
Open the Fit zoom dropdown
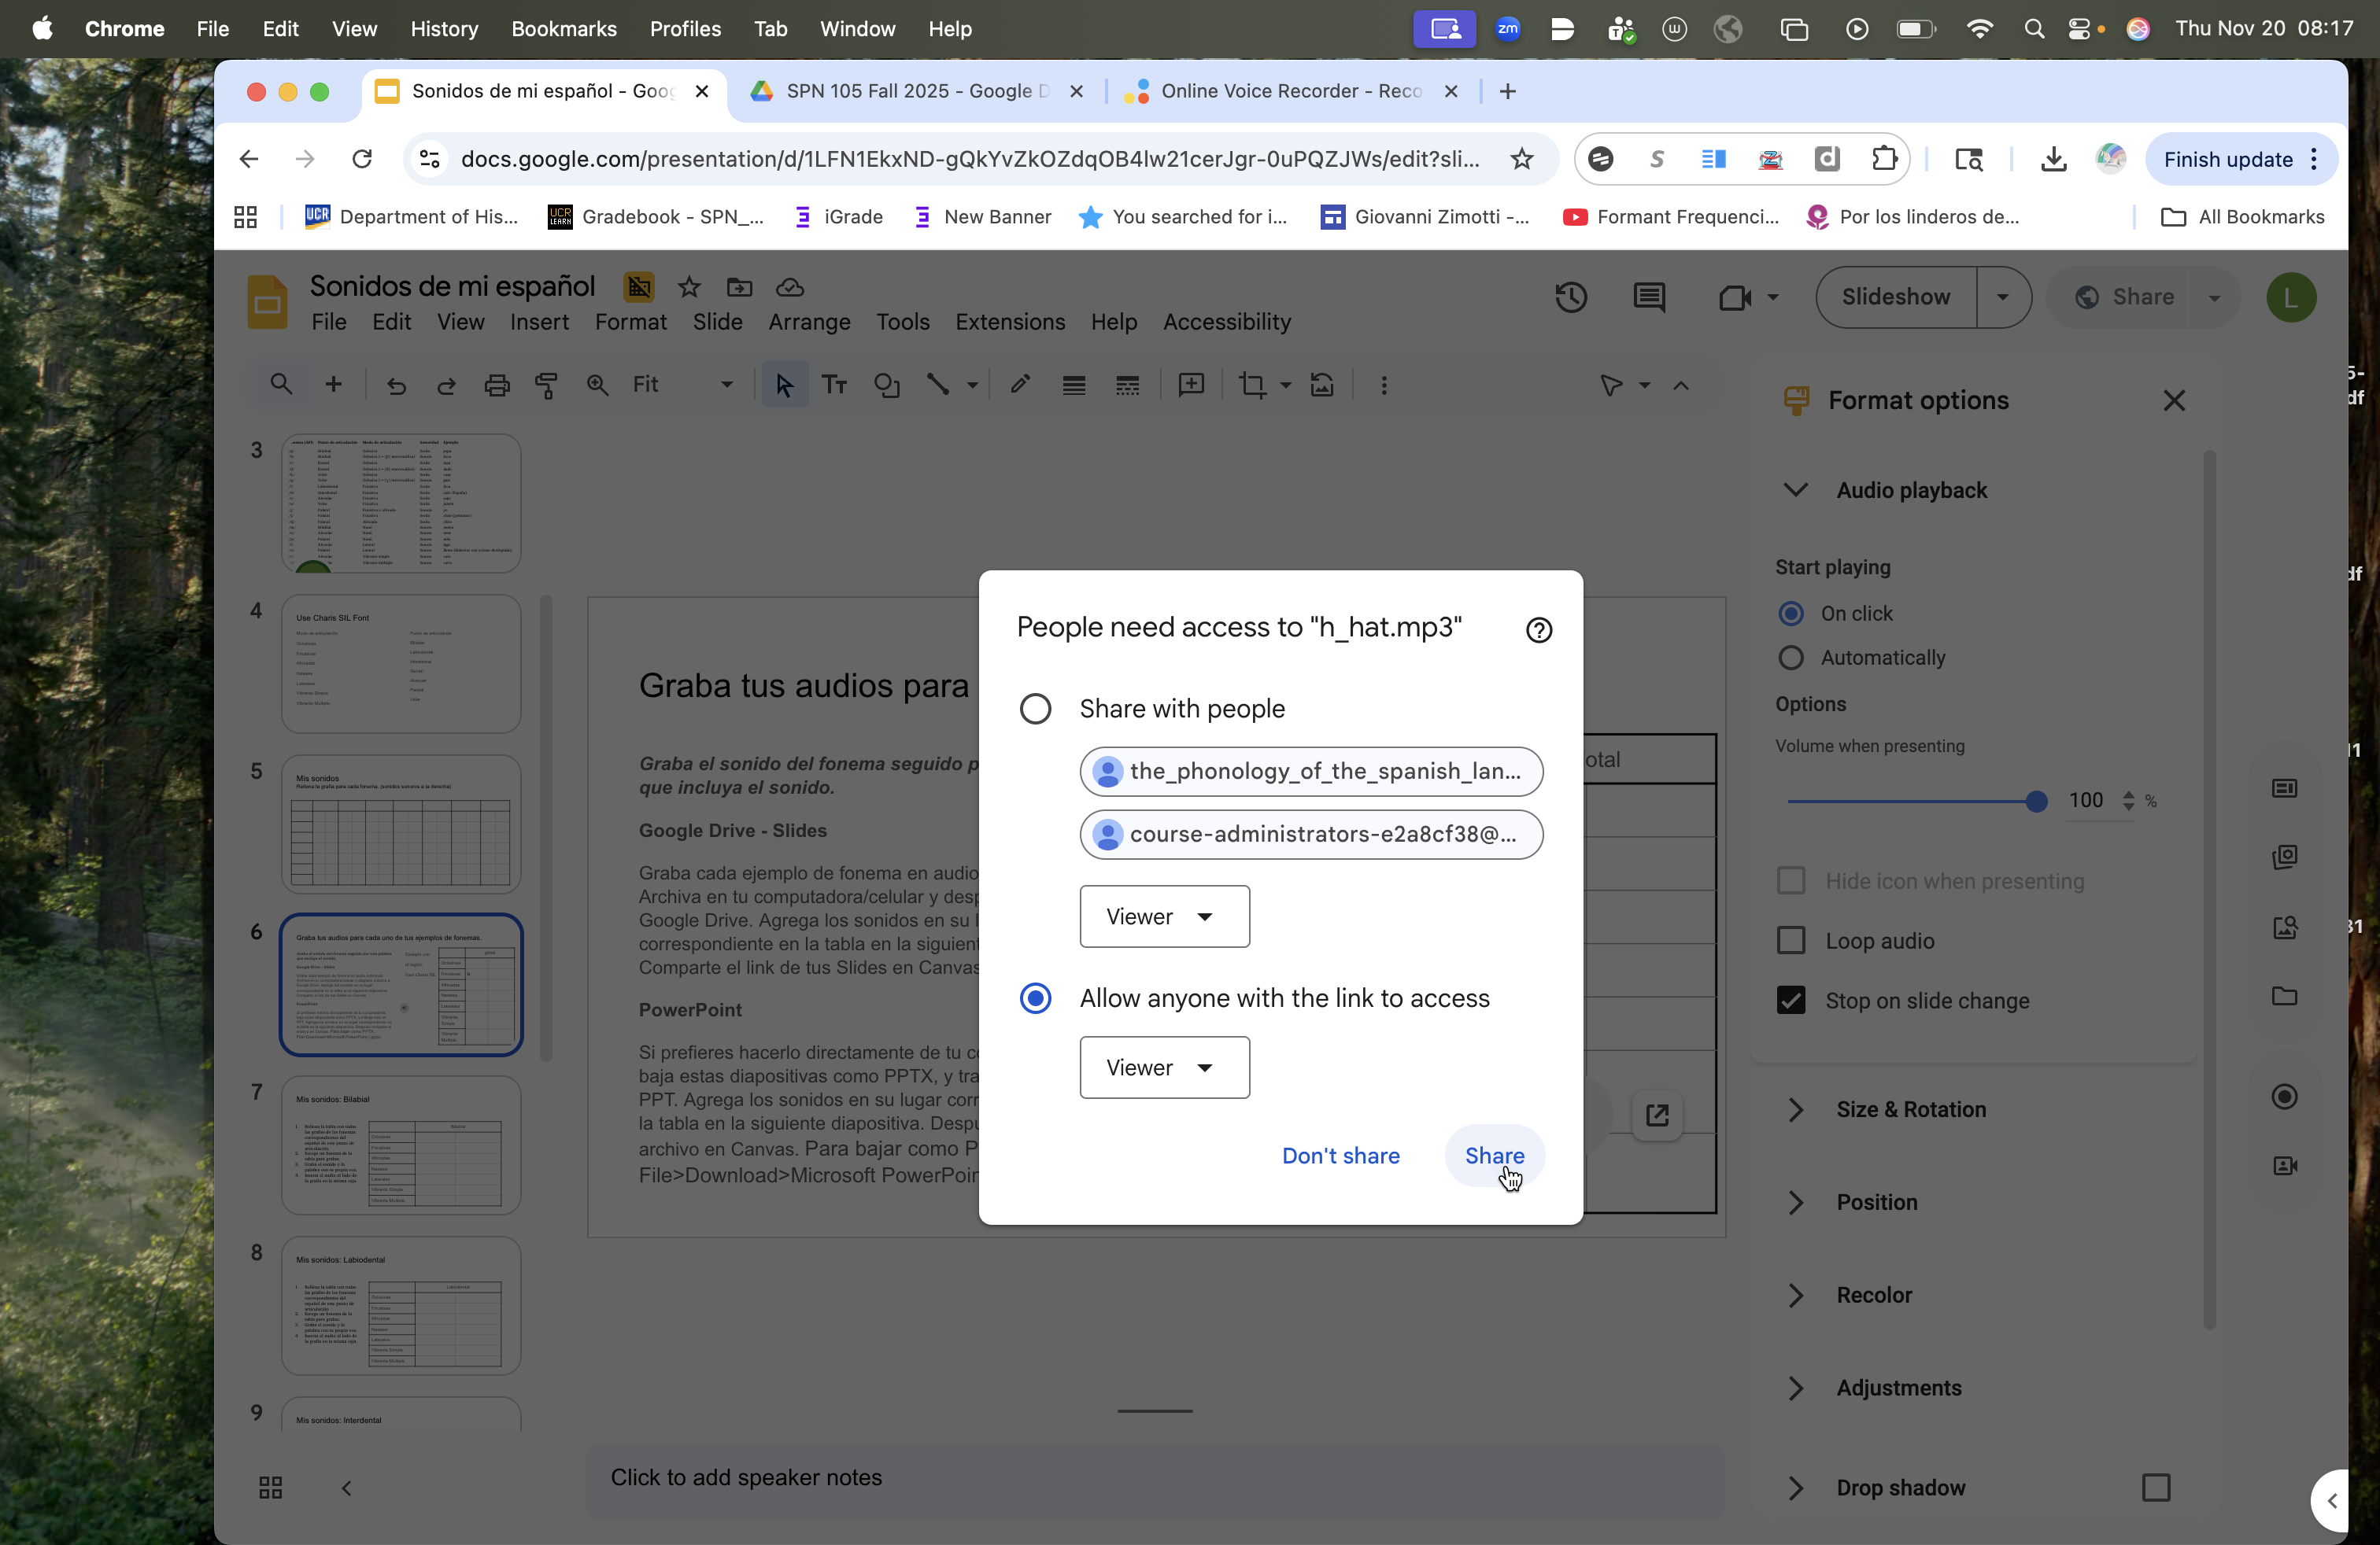[682, 385]
